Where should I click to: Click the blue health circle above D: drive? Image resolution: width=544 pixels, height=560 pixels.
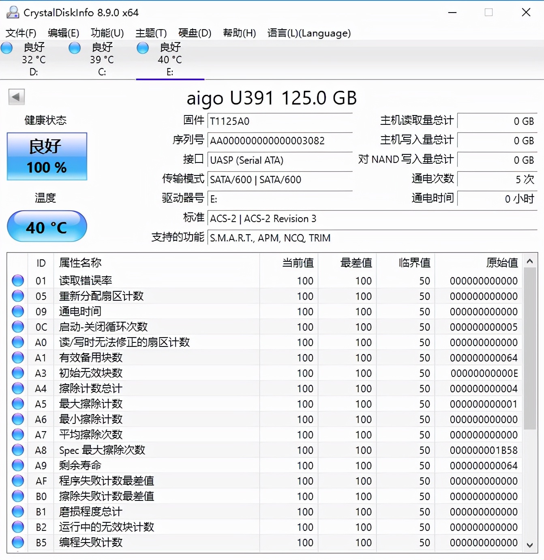(x=6, y=48)
